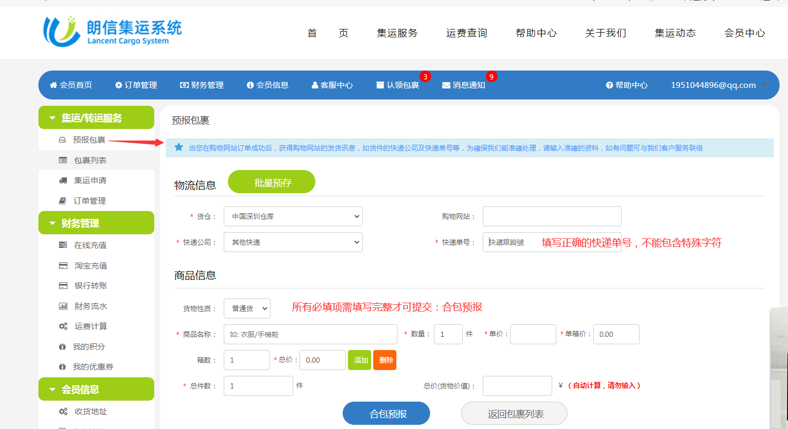This screenshot has width=788, height=429.
Task: Open the 快递公司 courier dropdown
Action: [x=293, y=242]
